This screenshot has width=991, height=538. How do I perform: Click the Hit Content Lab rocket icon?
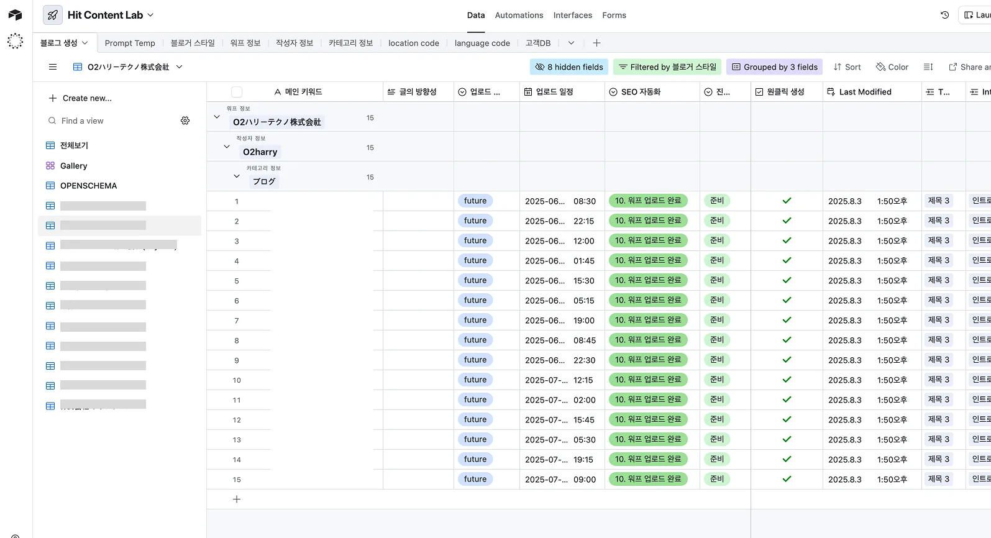[x=53, y=15]
